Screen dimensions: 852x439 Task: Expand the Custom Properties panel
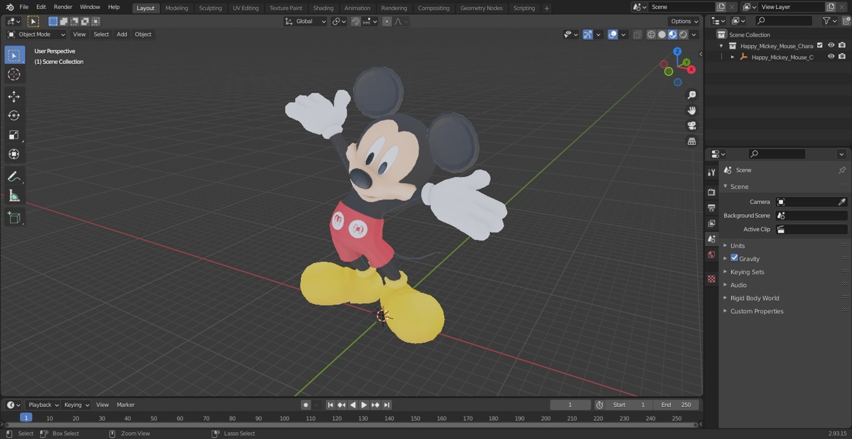757,311
